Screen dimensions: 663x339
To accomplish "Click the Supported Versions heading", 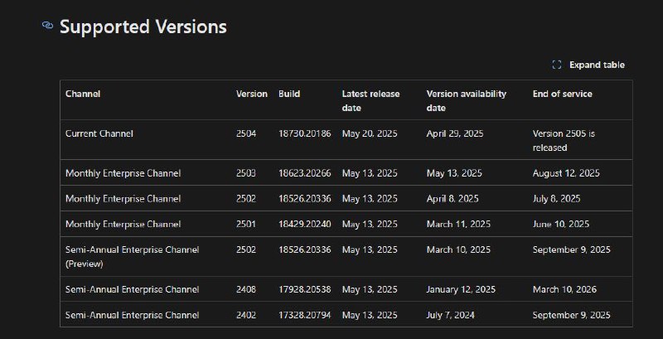I will [x=143, y=27].
